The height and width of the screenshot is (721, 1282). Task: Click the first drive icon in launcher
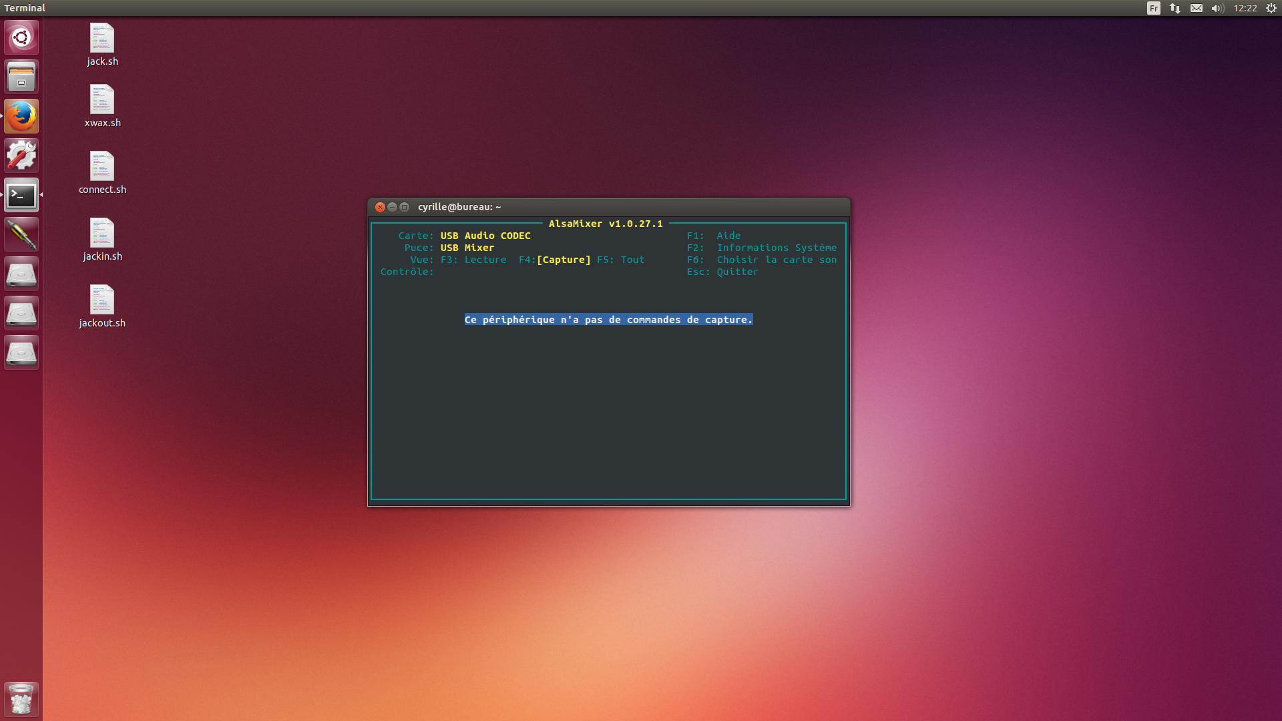click(x=21, y=274)
